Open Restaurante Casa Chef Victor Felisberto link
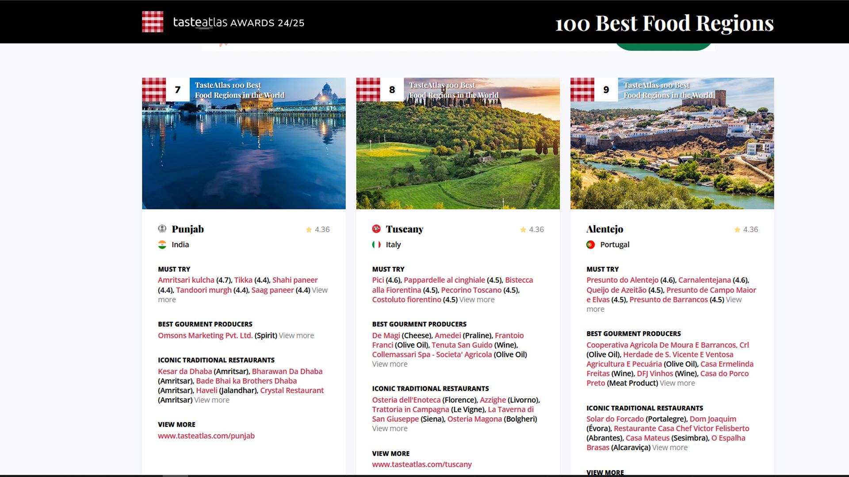This screenshot has width=849, height=477. click(681, 429)
